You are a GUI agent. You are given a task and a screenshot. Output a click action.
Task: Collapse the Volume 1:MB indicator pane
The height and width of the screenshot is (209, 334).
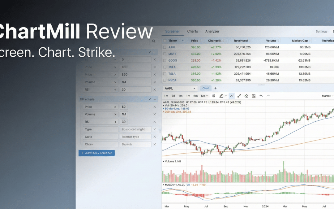163,161
